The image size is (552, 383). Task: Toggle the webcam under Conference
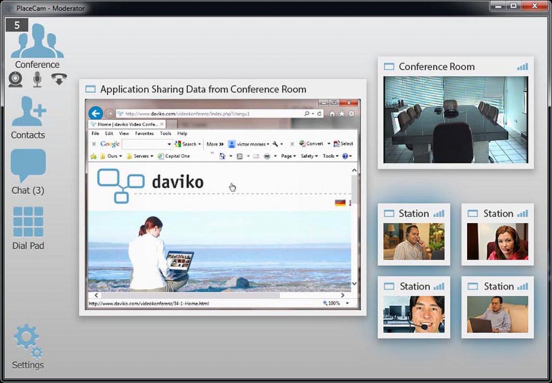16,80
